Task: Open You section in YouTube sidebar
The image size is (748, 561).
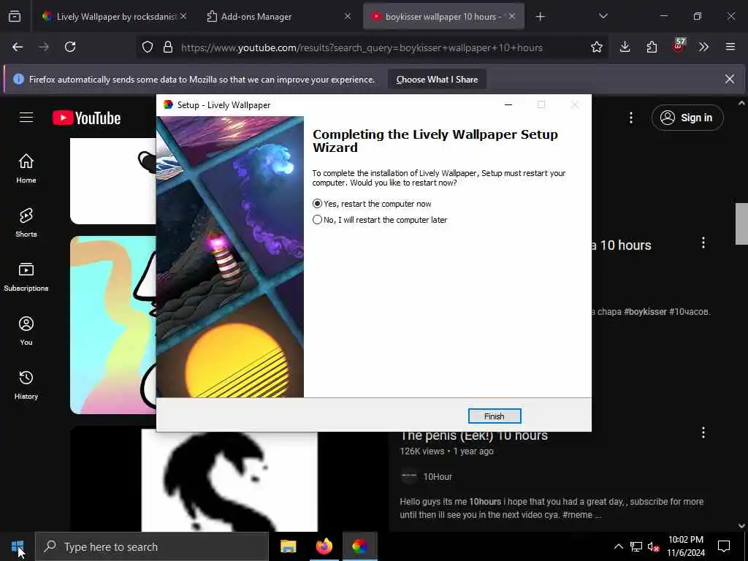Action: click(x=26, y=330)
